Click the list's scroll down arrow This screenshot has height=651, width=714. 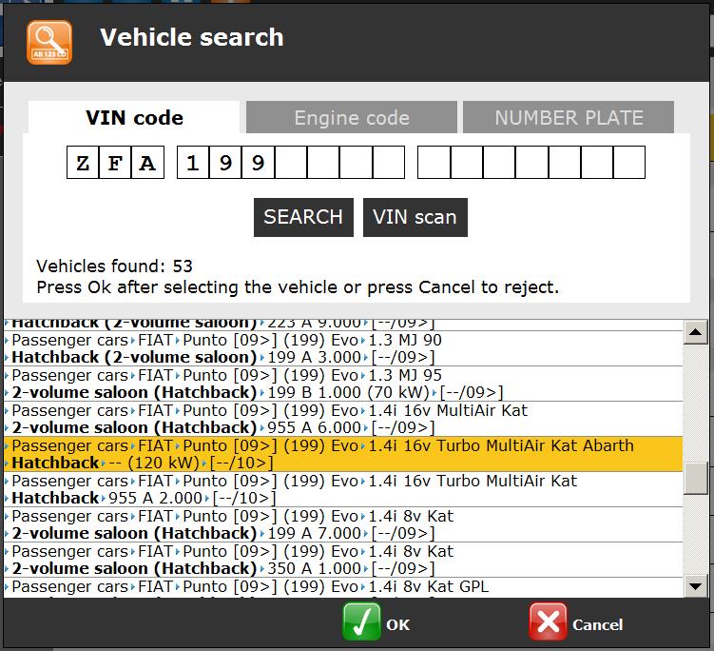[x=695, y=586]
